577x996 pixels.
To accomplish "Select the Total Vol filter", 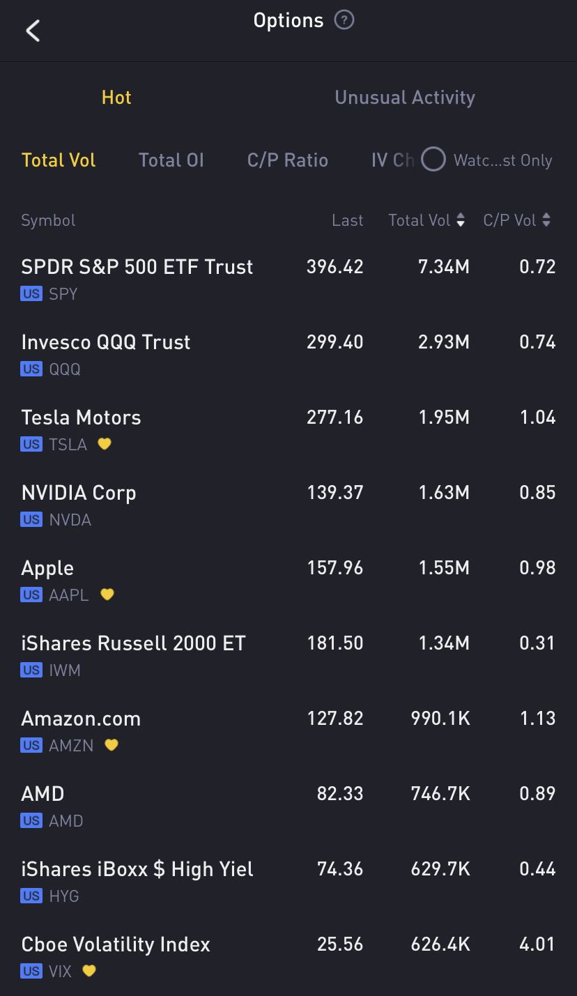I will coord(59,160).
